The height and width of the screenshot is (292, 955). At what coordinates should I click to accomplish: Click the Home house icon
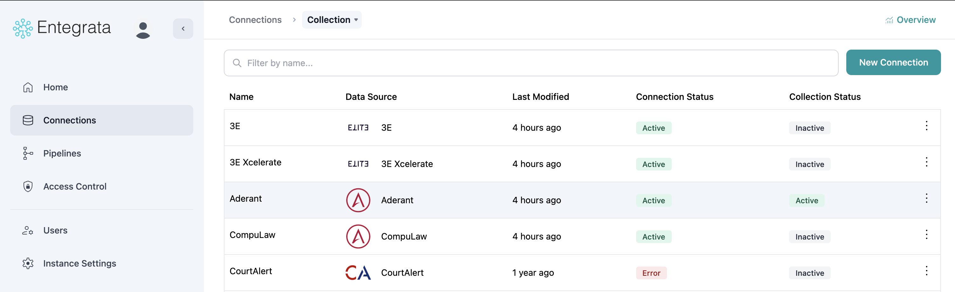click(x=28, y=87)
